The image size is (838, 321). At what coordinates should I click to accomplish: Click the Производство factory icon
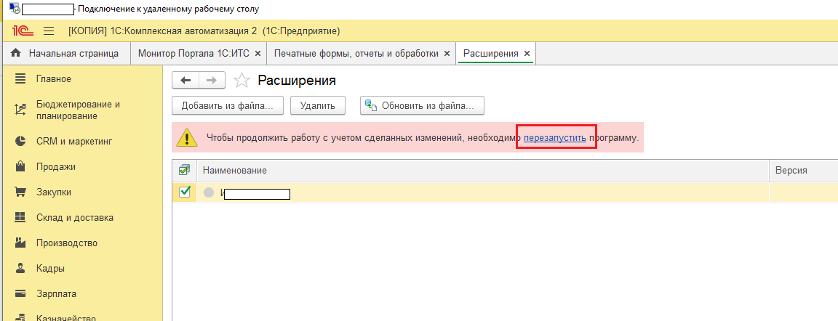[20, 243]
